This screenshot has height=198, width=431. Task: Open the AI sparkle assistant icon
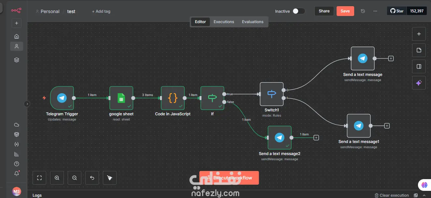point(419,83)
